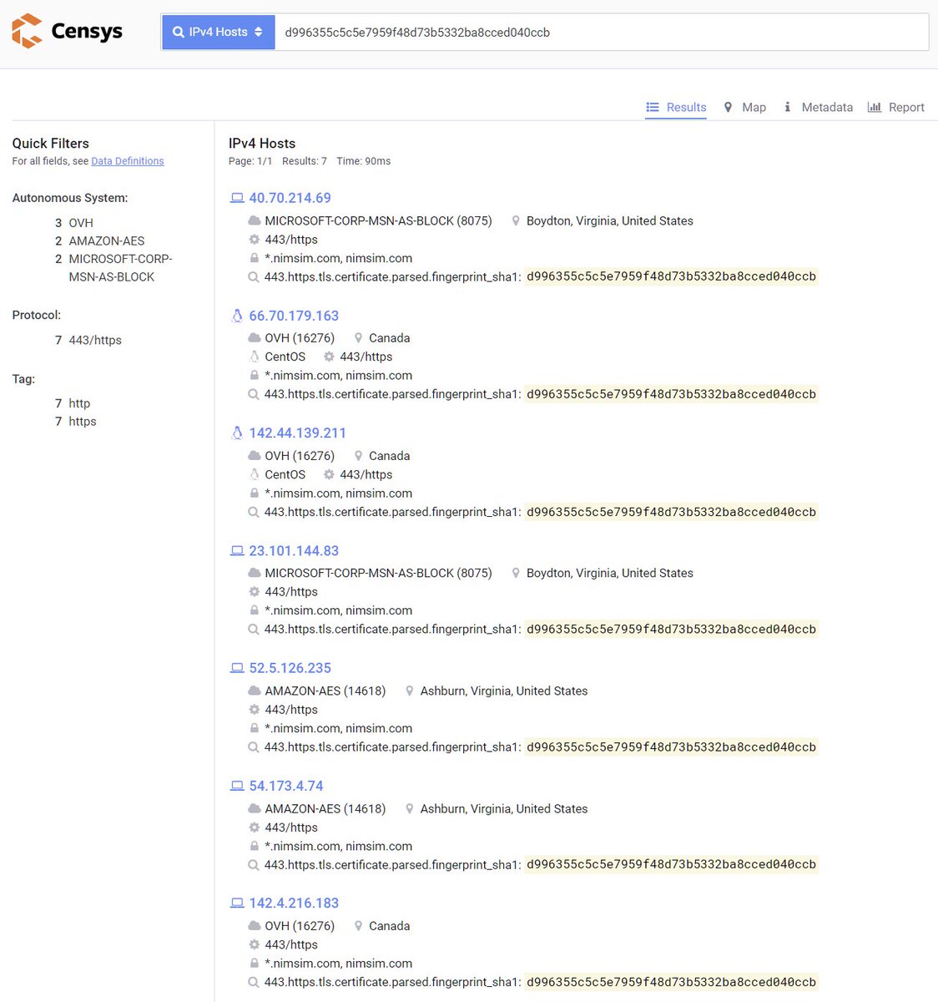This screenshot has height=1002, width=938.
Task: Click the 'Results: 7' text
Action: 305,161
